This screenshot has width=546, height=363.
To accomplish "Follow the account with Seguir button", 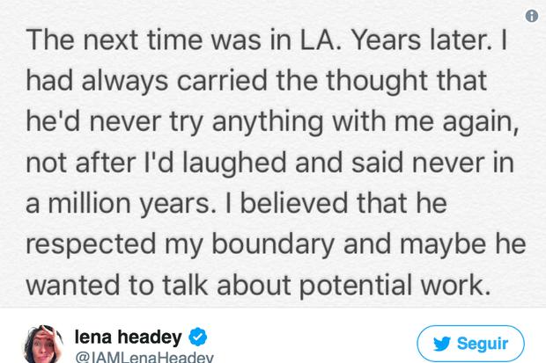I will coord(470,344).
